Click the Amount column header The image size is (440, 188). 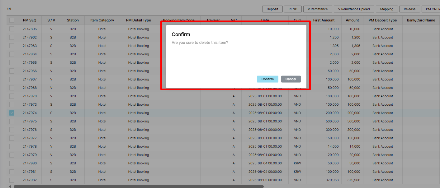[x=352, y=20]
